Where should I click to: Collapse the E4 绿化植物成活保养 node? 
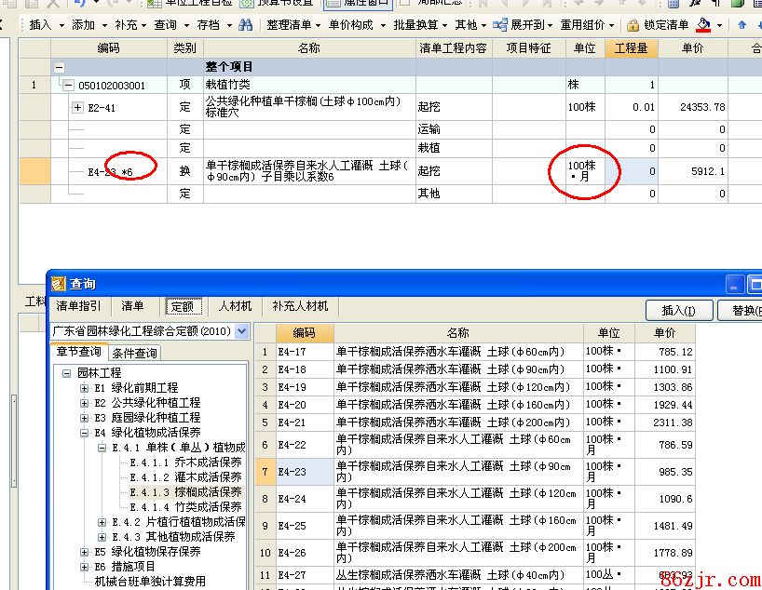[84, 433]
